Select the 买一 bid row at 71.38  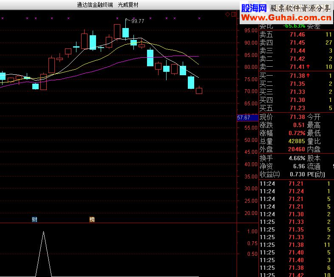coord(296,76)
